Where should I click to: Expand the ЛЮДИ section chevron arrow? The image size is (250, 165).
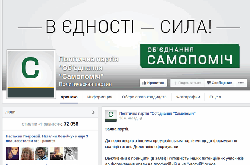[94, 112]
